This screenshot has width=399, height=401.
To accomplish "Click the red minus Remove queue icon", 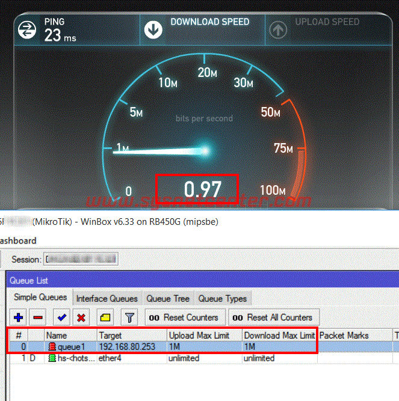I will [x=37, y=317].
